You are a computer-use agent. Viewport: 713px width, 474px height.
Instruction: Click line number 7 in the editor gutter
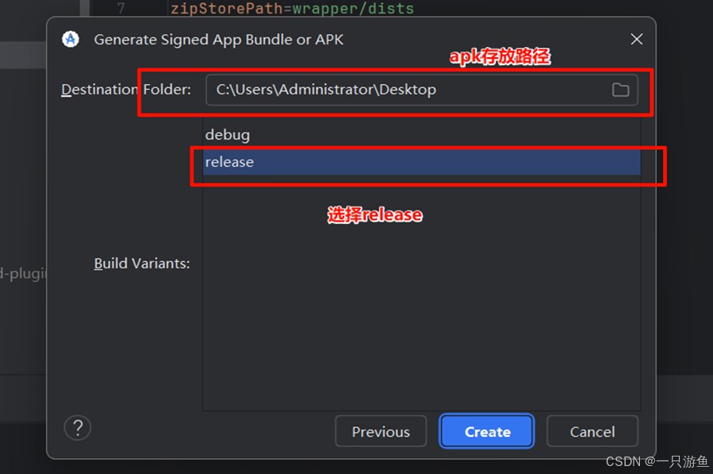(120, 9)
